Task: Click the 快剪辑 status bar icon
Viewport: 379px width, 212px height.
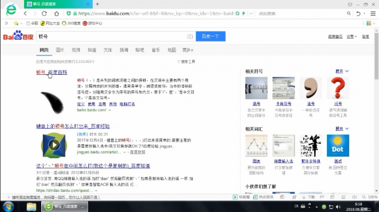Action: [x=241, y=197]
